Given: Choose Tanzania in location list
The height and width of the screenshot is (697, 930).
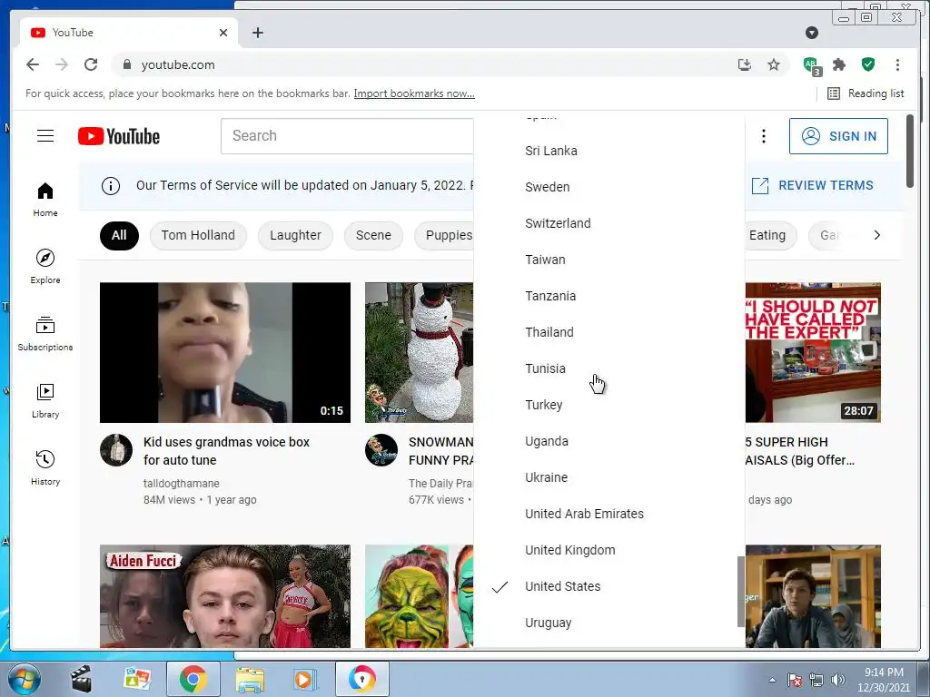Looking at the screenshot, I should tap(609, 296).
